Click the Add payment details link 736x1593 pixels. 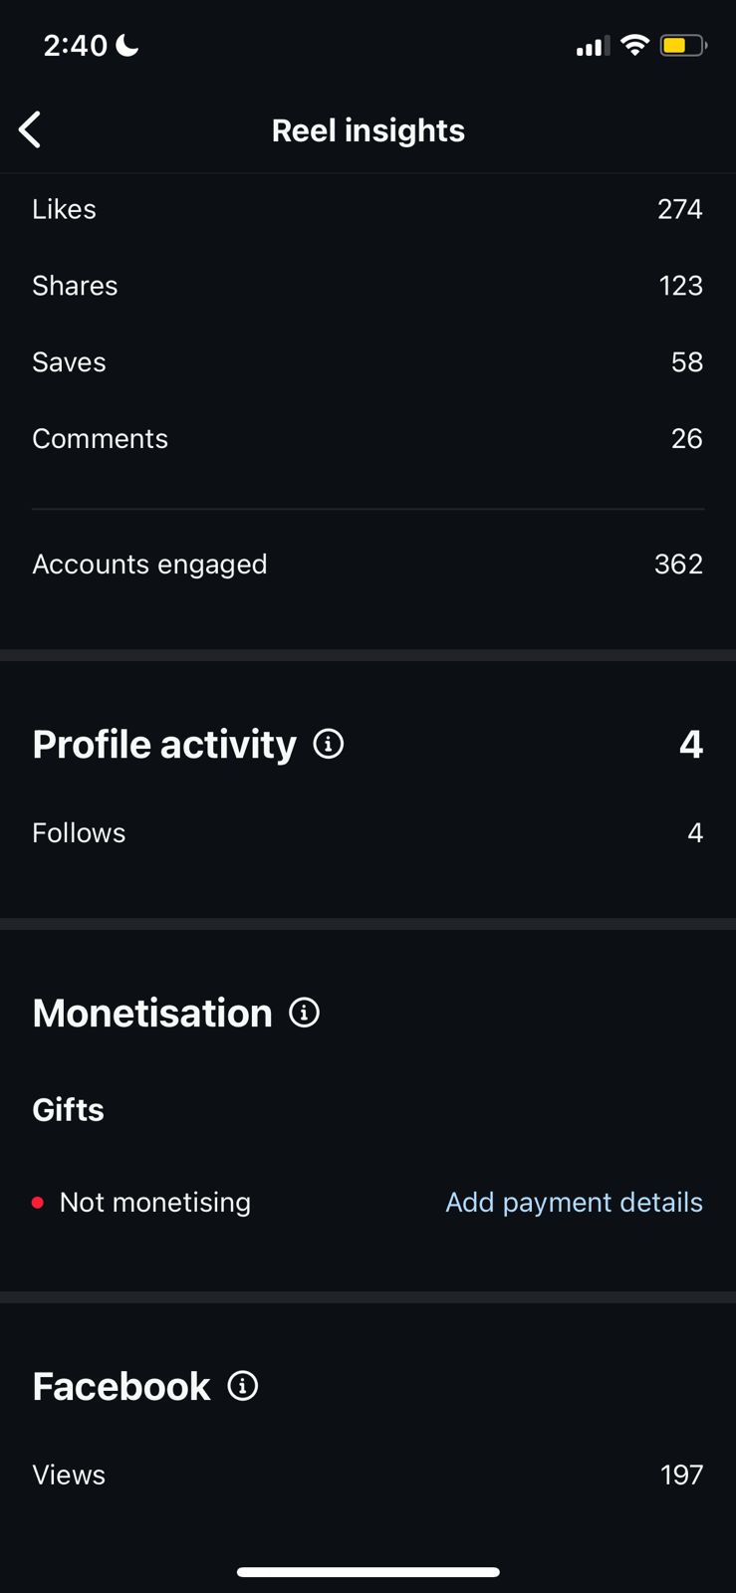coord(574,1202)
